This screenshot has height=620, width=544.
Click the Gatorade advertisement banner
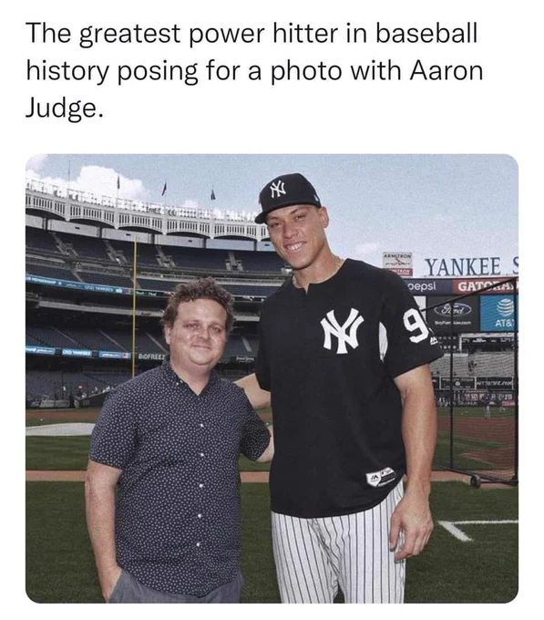tap(486, 285)
